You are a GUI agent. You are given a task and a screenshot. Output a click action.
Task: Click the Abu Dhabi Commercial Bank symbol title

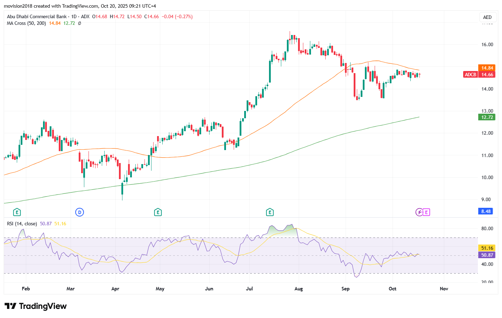click(x=37, y=16)
